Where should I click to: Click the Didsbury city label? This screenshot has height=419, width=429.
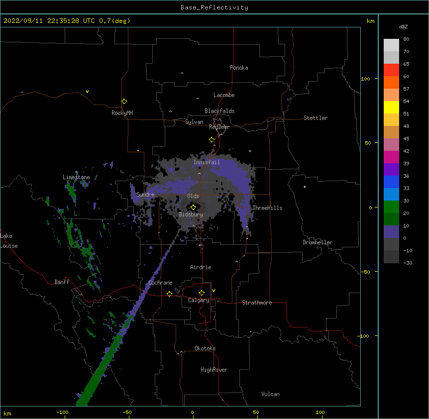click(x=191, y=214)
